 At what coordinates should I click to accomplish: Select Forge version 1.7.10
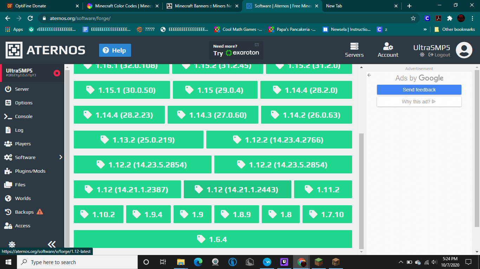[327, 214]
